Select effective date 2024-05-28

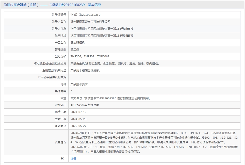pyautogui.click(x=78, y=119)
